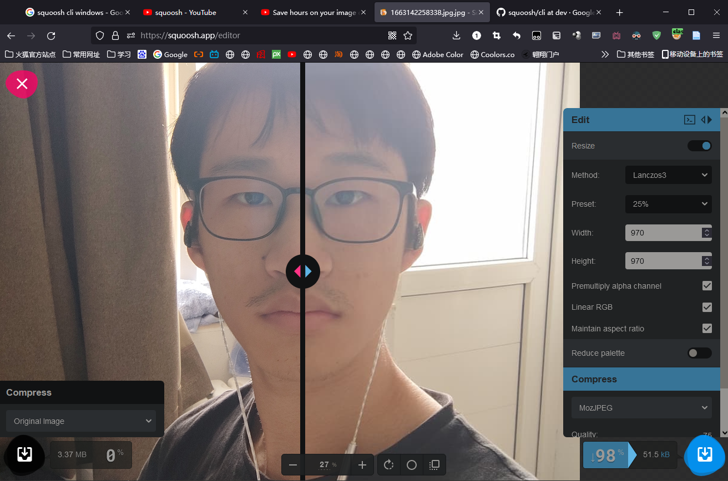Switch to the squoosh cli windows Google tab
Screen dimensions: 728x481
77,12
